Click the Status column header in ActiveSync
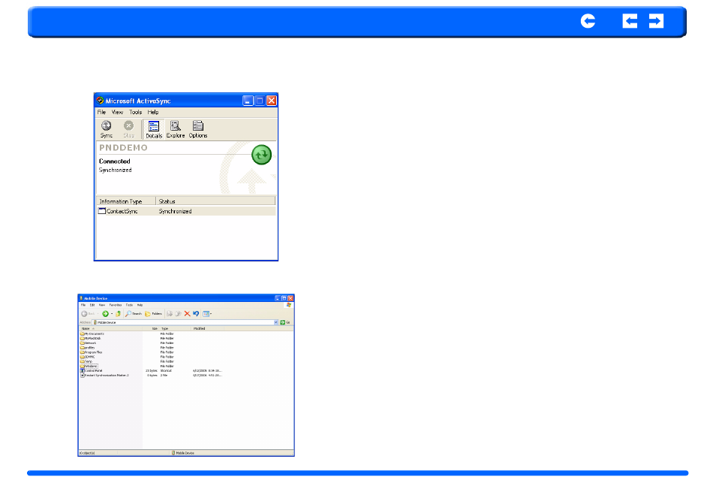716x504 pixels. (x=215, y=201)
